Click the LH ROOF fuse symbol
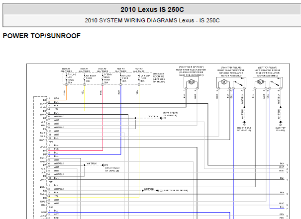This screenshot has height=219, width=301. click(139, 78)
